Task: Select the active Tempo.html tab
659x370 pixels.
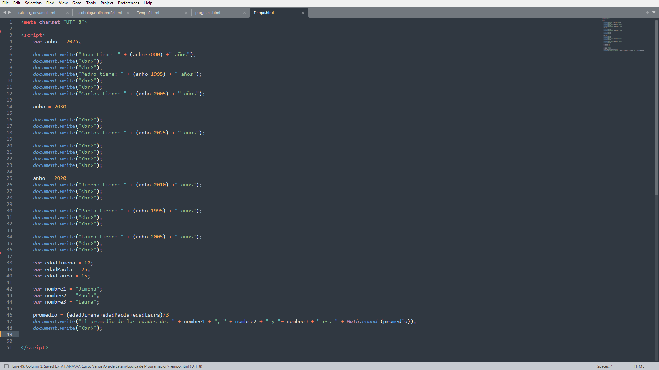Action: pyautogui.click(x=264, y=13)
